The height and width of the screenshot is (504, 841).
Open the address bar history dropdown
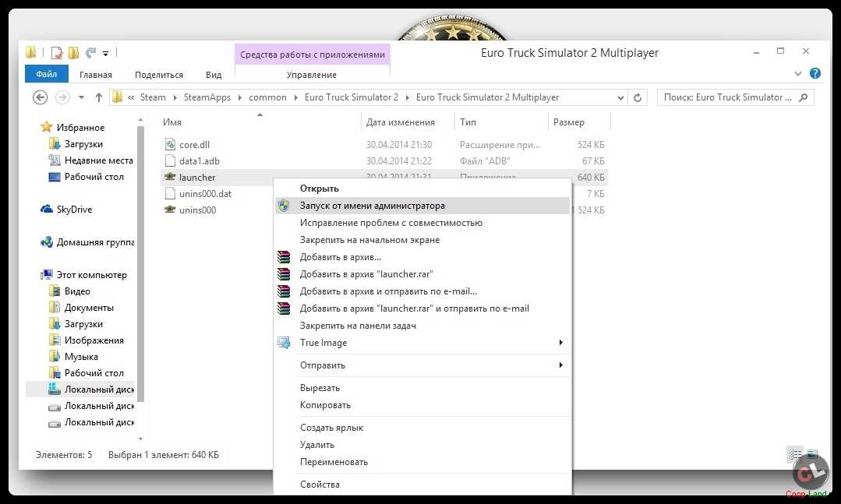620,97
